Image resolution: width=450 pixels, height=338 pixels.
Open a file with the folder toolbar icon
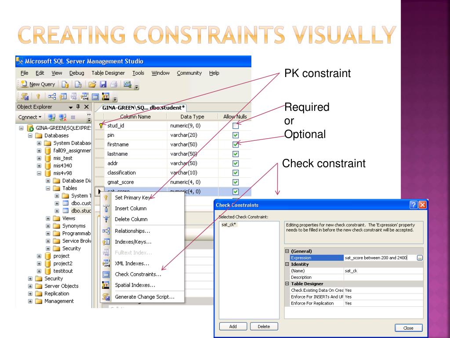click(92, 84)
